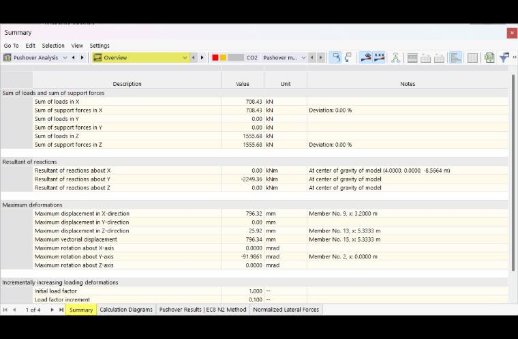518x339 pixels.
Task: Click the red color swatch beside CO2
Action: coord(215,57)
